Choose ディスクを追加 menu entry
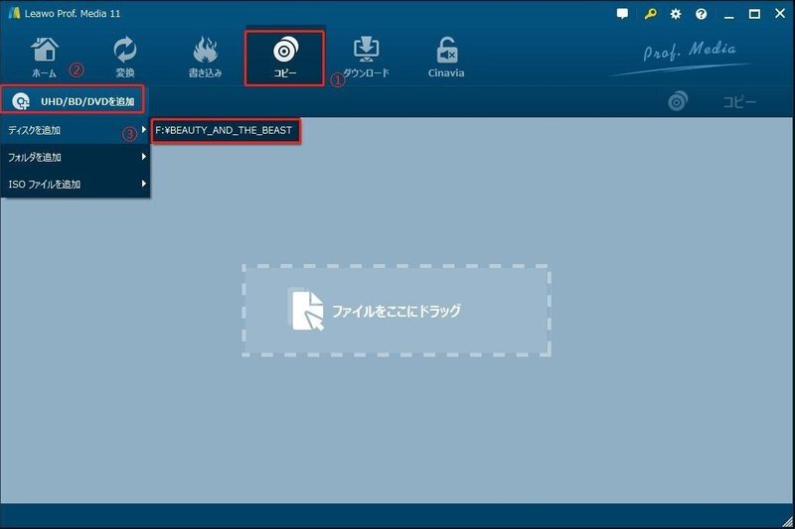Viewport: 795px width, 529px height. (x=76, y=130)
